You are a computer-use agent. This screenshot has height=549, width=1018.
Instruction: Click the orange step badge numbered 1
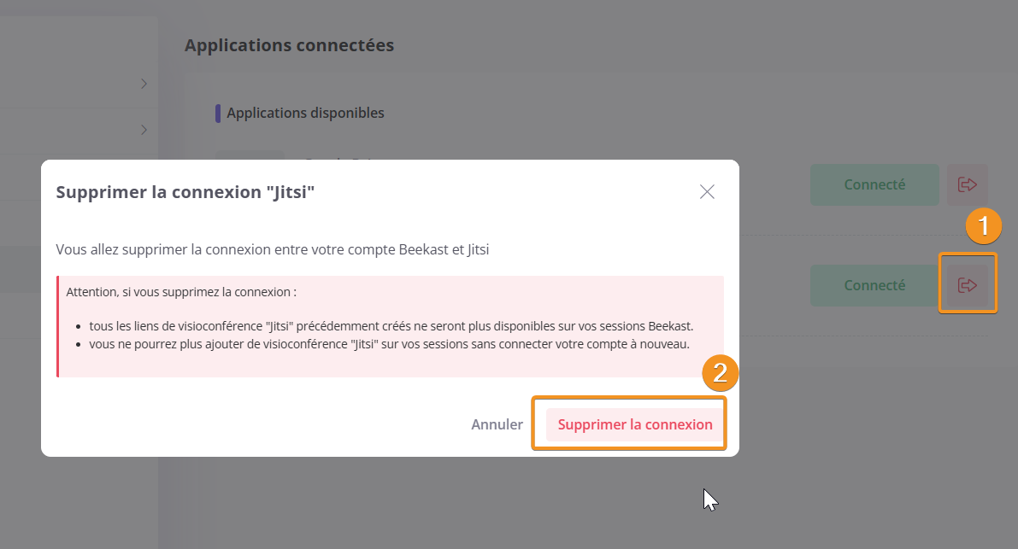click(983, 226)
